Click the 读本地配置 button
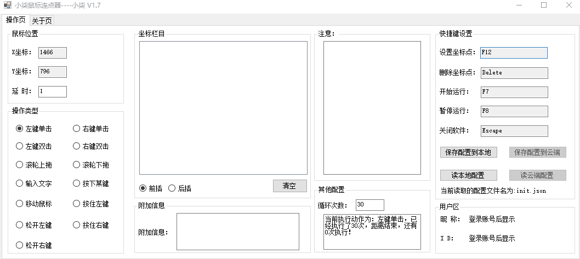580x259 pixels. [468, 175]
